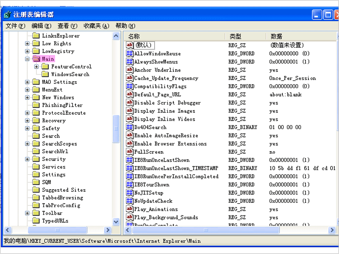Click the icon next to Cache_Update_Frequency

tap(130, 78)
